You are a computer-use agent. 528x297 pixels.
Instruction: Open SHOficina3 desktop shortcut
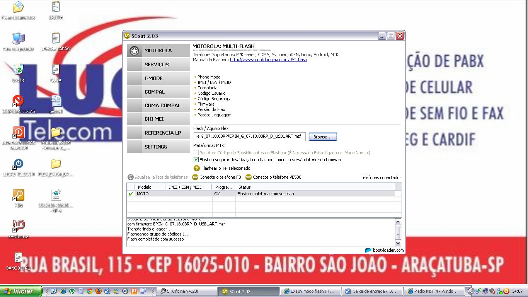click(x=18, y=226)
